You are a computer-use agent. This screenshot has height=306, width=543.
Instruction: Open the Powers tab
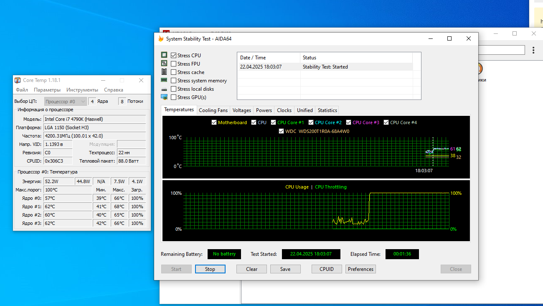264,110
